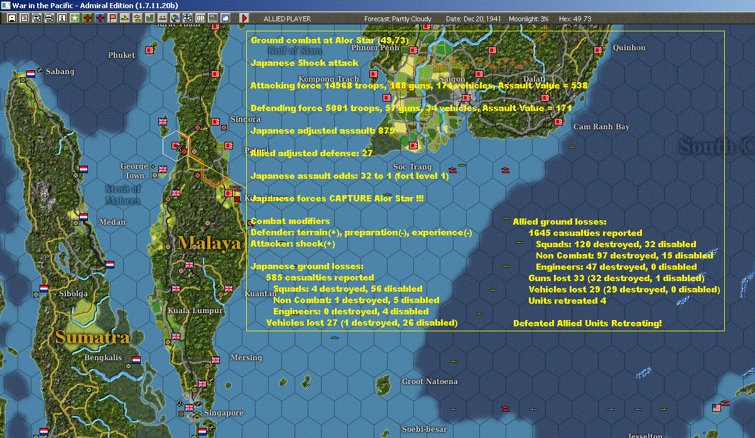Open the globe map icon
Screen dimensions: 755x438
175,18
